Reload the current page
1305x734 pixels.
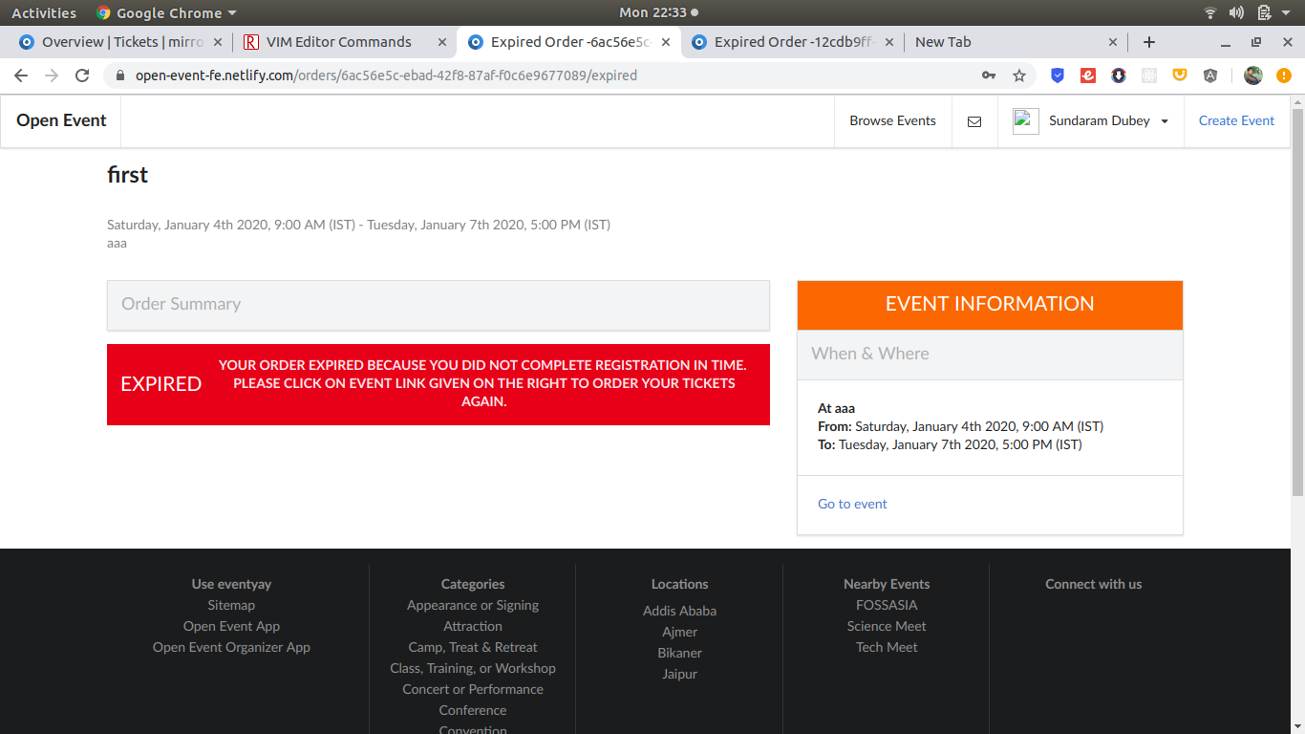coord(82,76)
